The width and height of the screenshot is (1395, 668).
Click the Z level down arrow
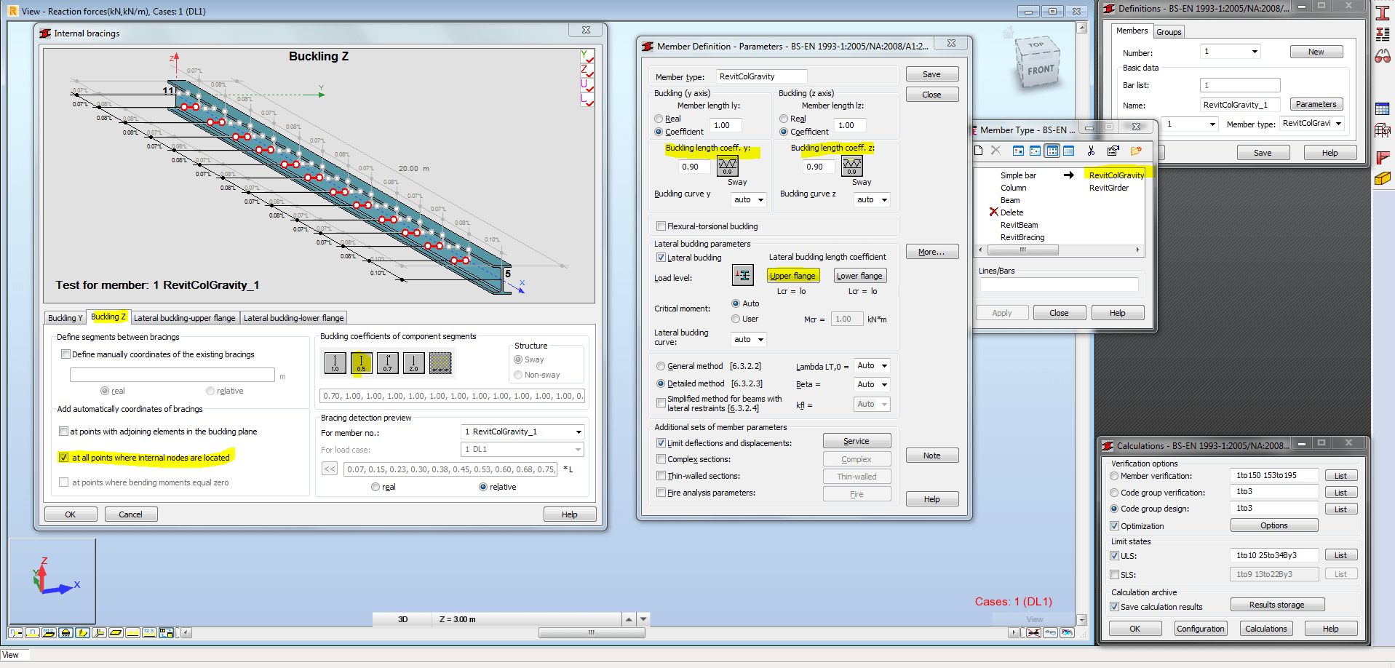(x=643, y=619)
